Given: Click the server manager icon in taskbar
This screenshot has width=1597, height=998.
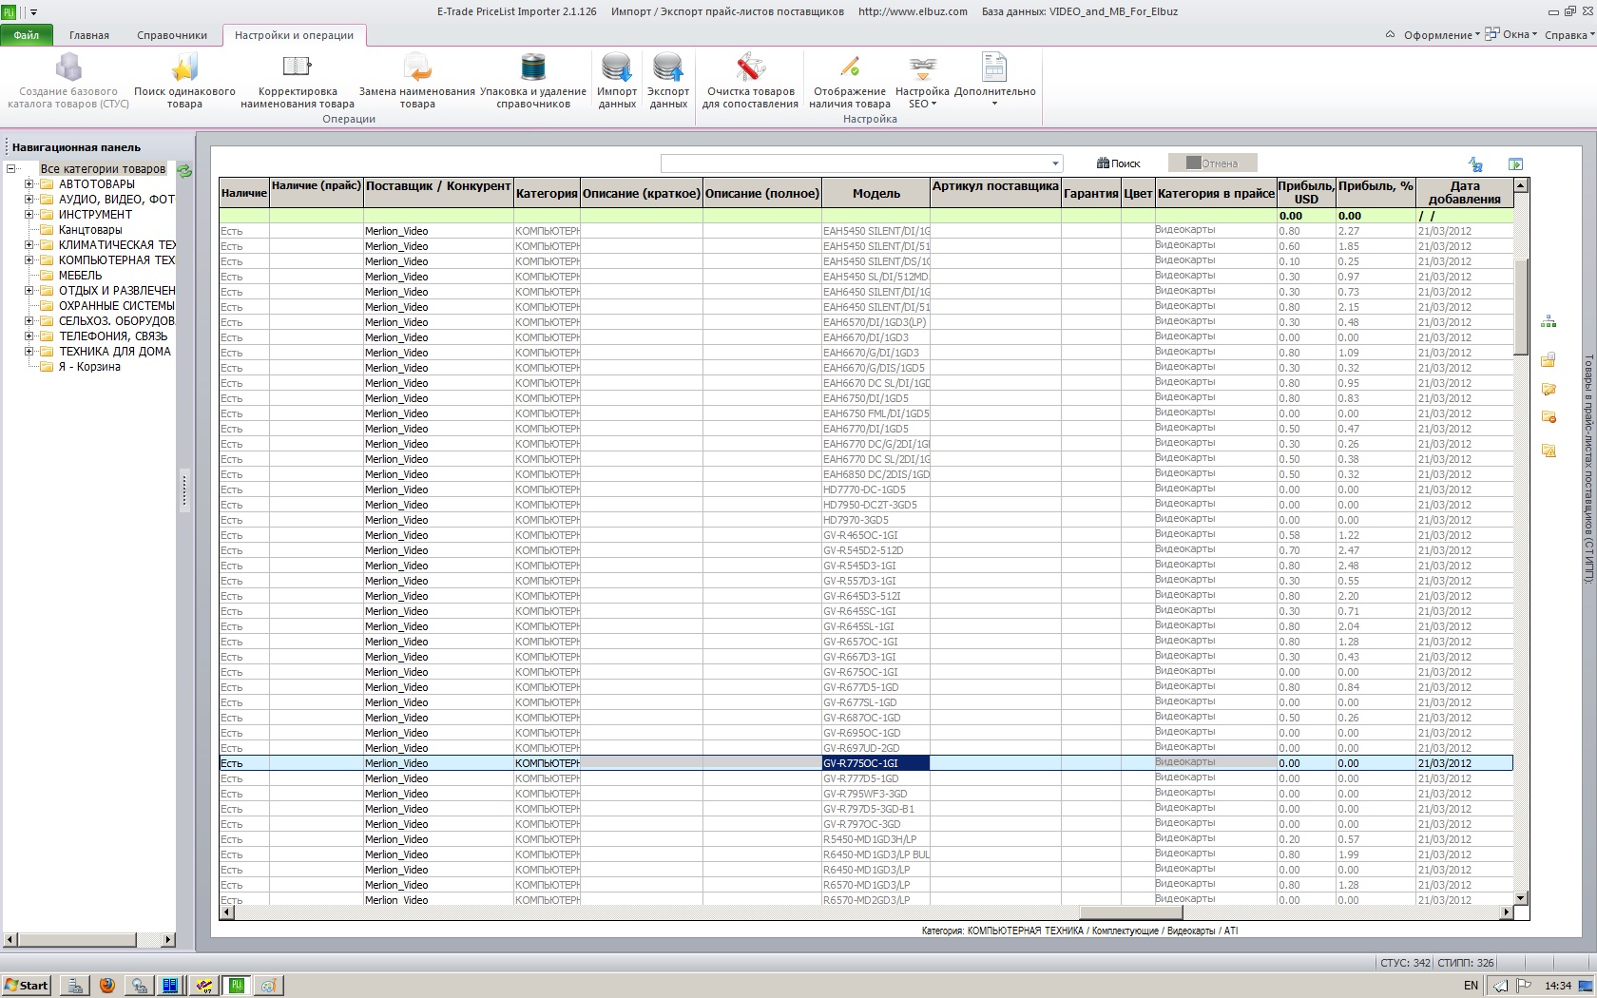Looking at the screenshot, I should point(75,986).
